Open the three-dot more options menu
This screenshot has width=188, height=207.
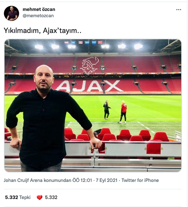point(179,10)
